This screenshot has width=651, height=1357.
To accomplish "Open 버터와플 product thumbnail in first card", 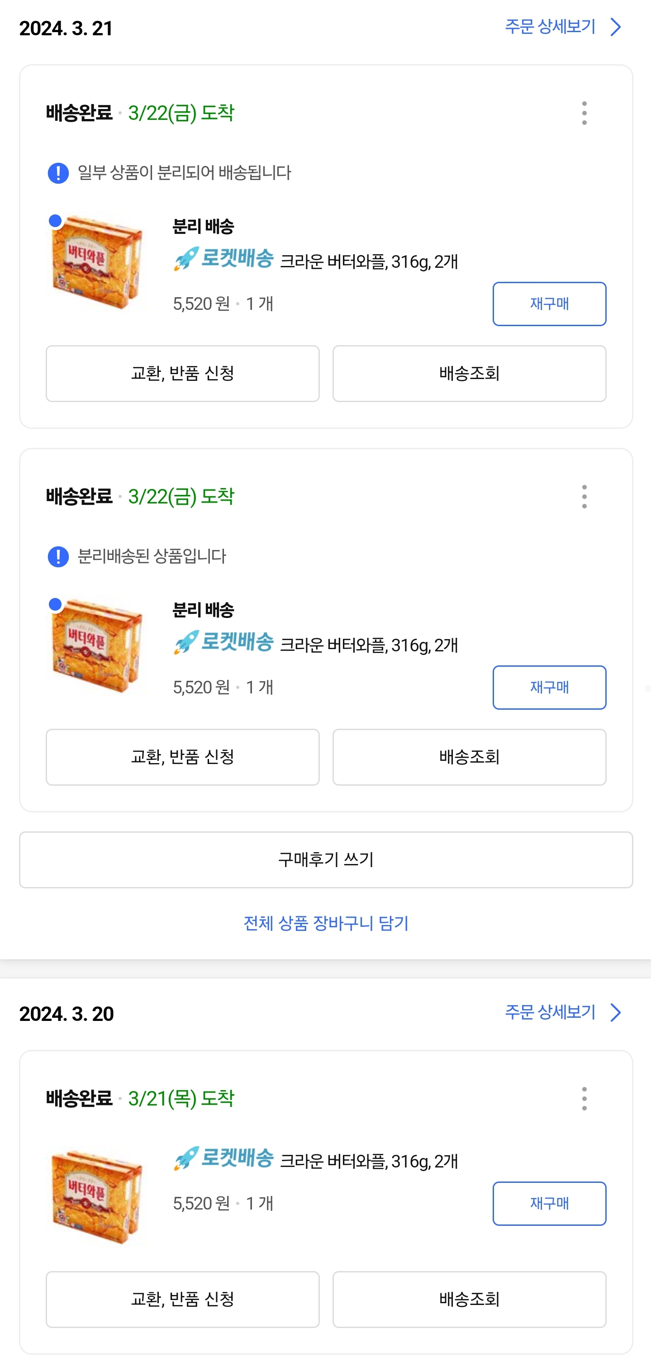I will [x=97, y=261].
